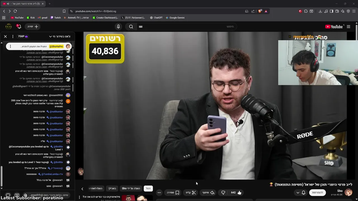Advance the filter chips with the arrow

click(82, 189)
